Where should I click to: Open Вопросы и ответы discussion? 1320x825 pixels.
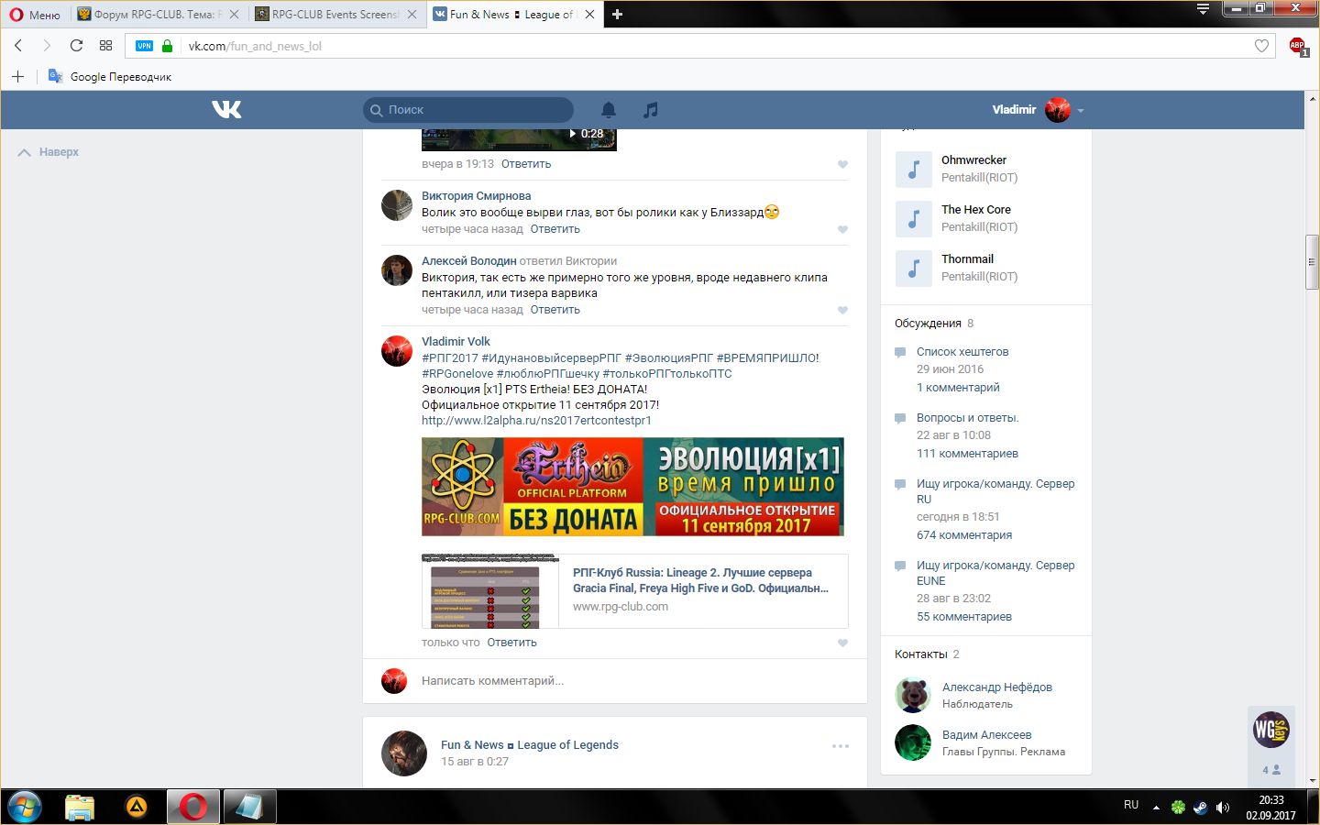click(967, 418)
